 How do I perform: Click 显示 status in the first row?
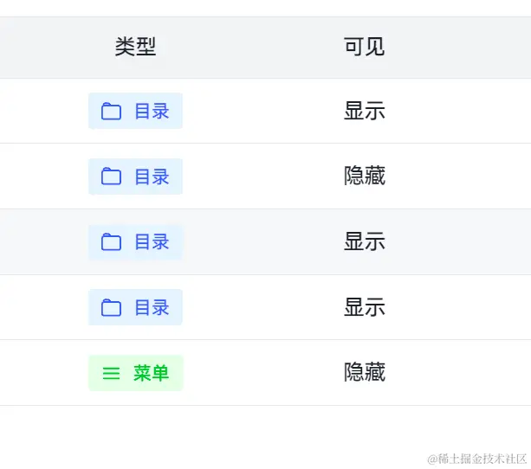click(x=365, y=111)
